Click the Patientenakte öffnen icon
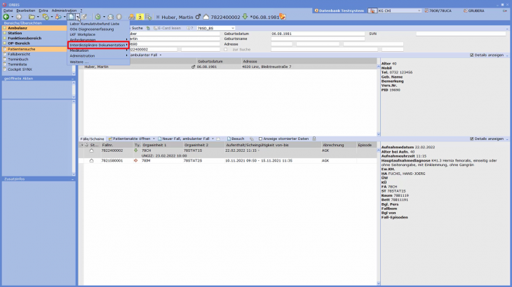Screen dimensions: 512x287 (110, 139)
